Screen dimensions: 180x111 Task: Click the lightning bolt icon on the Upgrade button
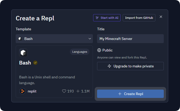(x=109, y=66)
